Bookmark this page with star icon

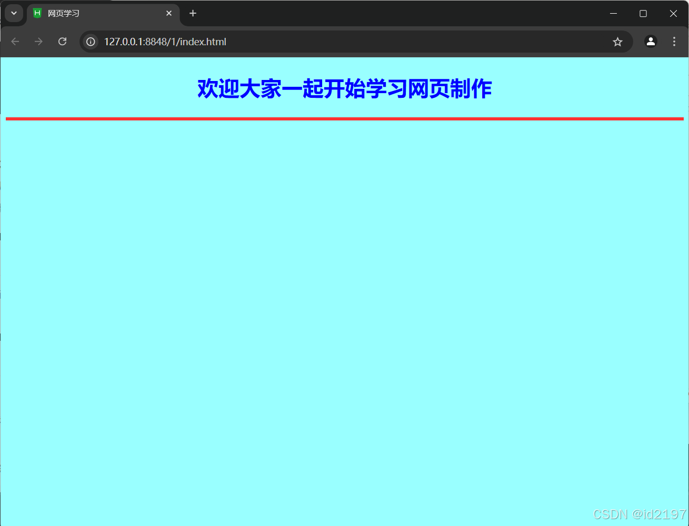pos(617,42)
